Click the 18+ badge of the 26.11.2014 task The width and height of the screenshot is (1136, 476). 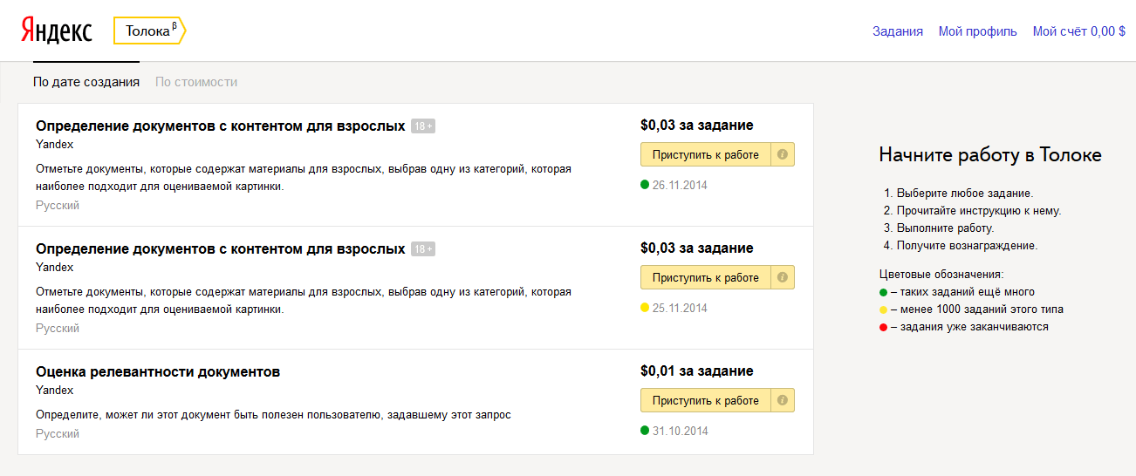[x=423, y=126]
